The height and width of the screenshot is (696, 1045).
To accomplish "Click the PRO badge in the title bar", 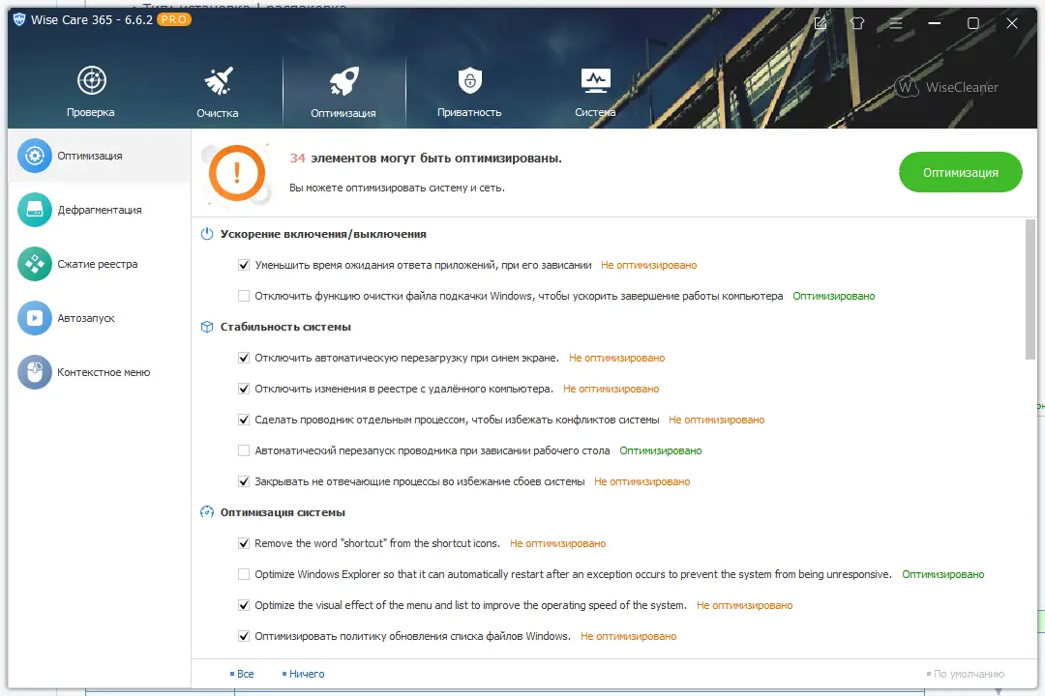I will [x=174, y=19].
